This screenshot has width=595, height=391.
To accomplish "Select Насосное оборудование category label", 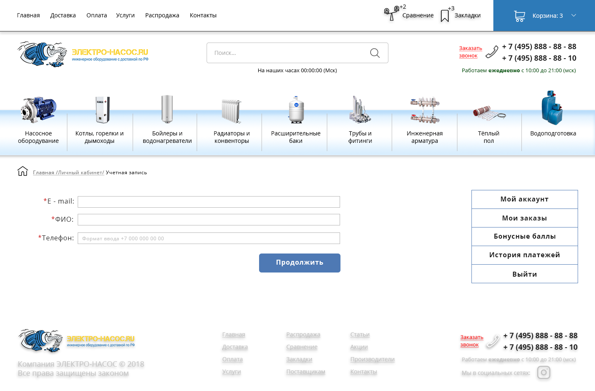I will pos(38,137).
